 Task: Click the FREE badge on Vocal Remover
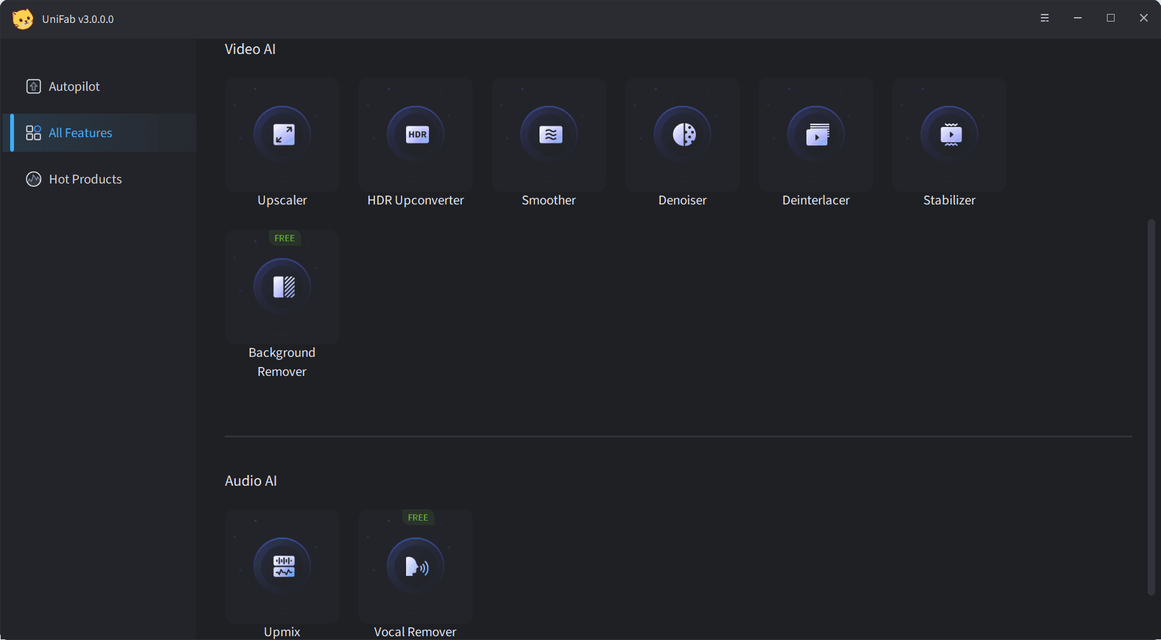(418, 517)
